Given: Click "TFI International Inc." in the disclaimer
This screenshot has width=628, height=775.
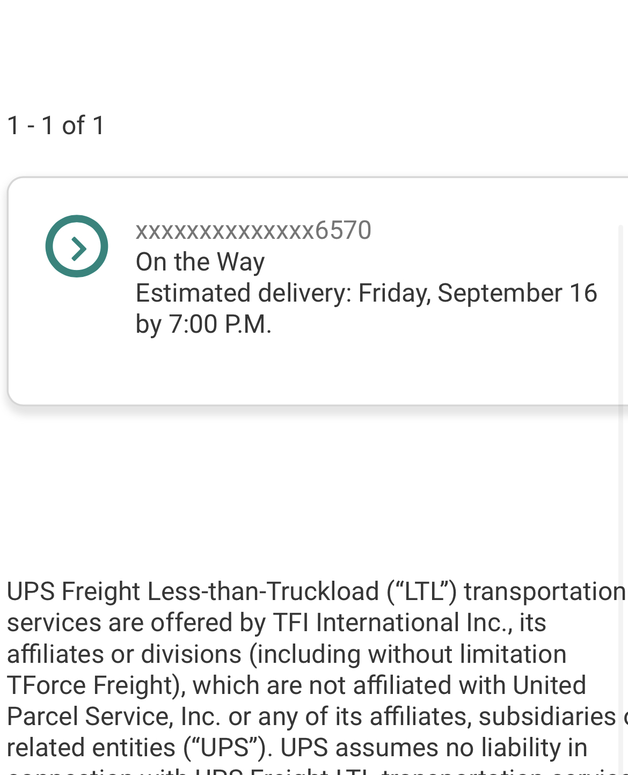Looking at the screenshot, I should click(393, 623).
